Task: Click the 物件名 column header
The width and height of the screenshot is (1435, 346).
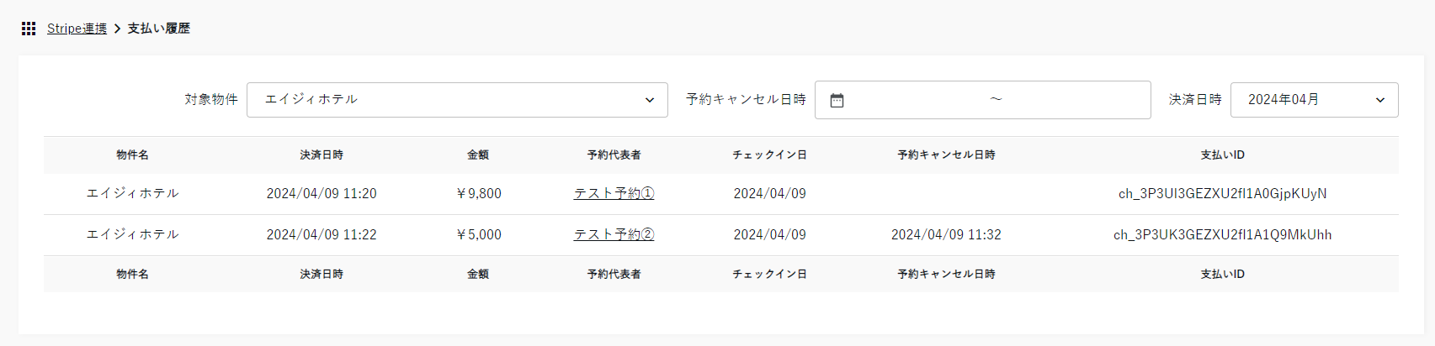Action: click(133, 155)
